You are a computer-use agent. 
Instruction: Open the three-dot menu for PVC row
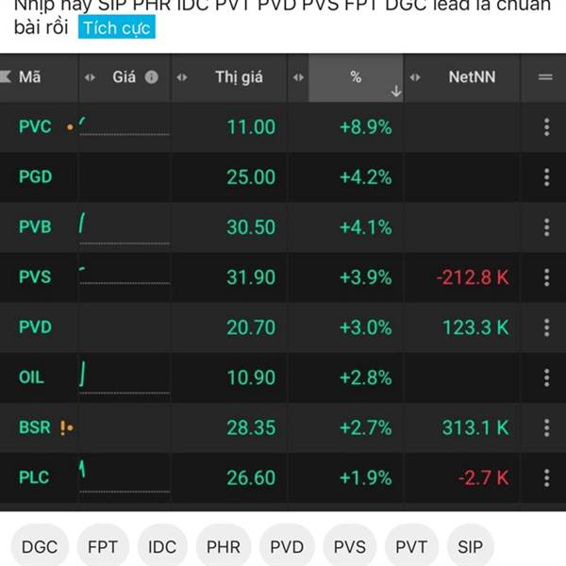click(x=546, y=126)
